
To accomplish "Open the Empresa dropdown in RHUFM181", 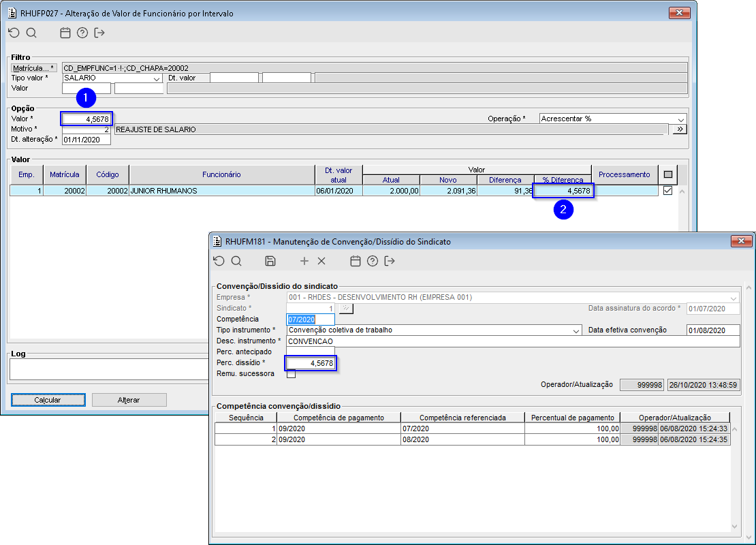I will (734, 298).
